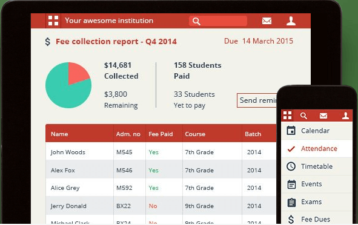Tap the Events calendar icon
Screen dimensions: 358x225
coord(291,184)
